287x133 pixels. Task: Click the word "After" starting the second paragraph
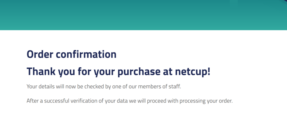pyautogui.click(x=33, y=101)
